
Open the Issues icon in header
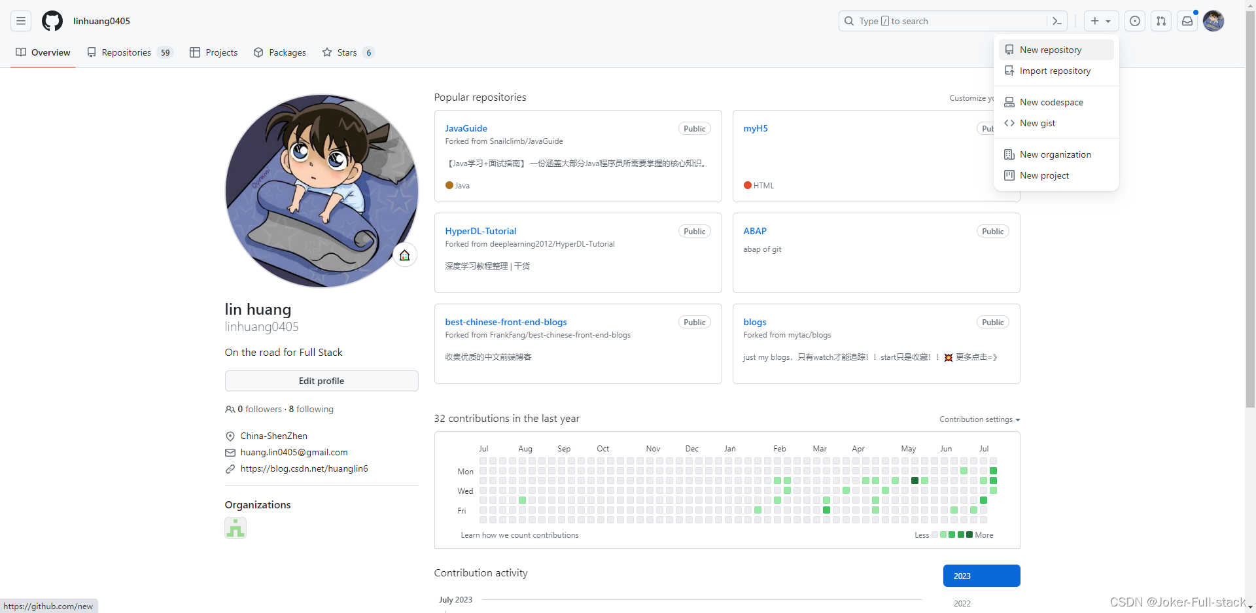1135,21
